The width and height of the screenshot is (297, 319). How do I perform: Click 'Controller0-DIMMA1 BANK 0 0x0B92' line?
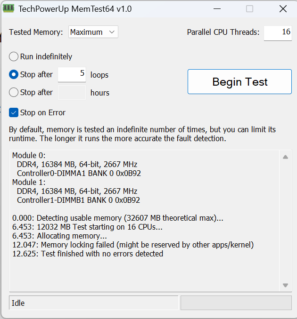point(79,173)
